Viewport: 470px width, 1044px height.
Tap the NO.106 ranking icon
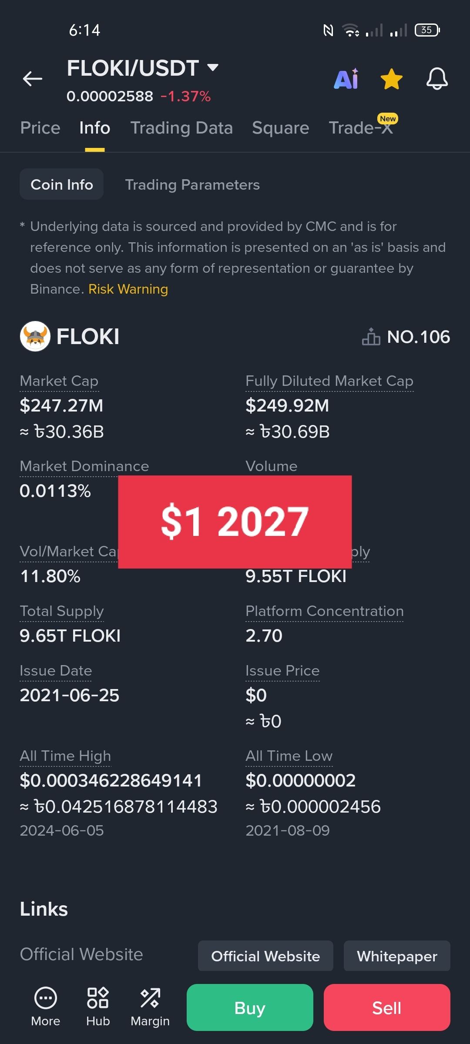(x=371, y=337)
